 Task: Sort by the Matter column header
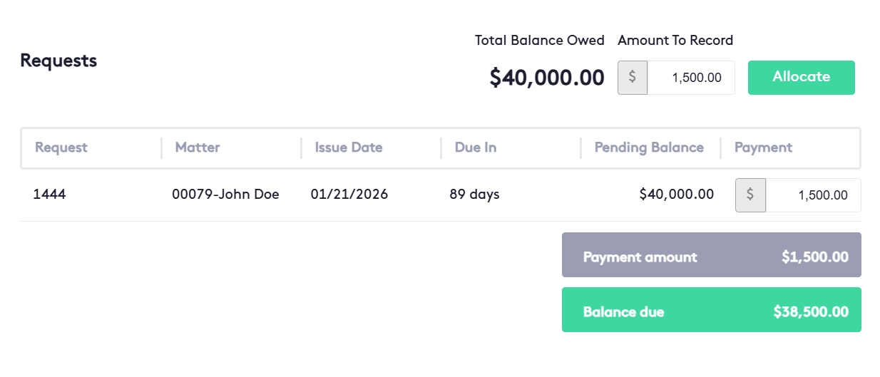[x=198, y=148]
